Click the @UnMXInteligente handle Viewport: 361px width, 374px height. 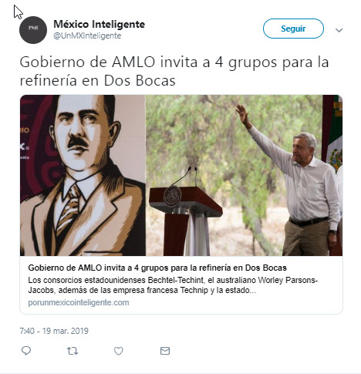point(87,35)
